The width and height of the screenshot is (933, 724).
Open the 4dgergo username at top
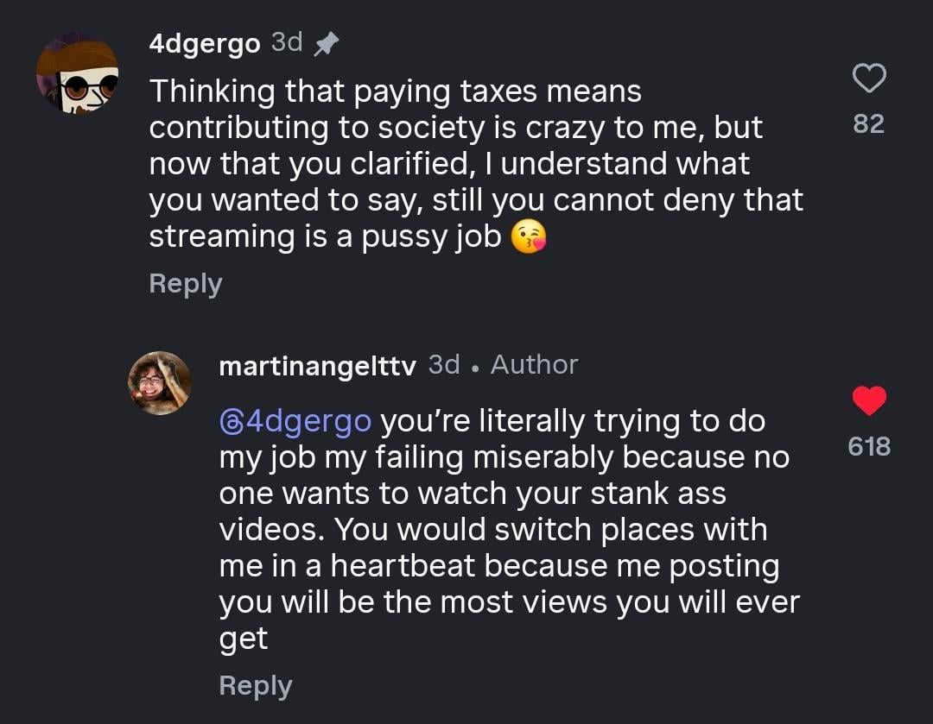tap(204, 44)
